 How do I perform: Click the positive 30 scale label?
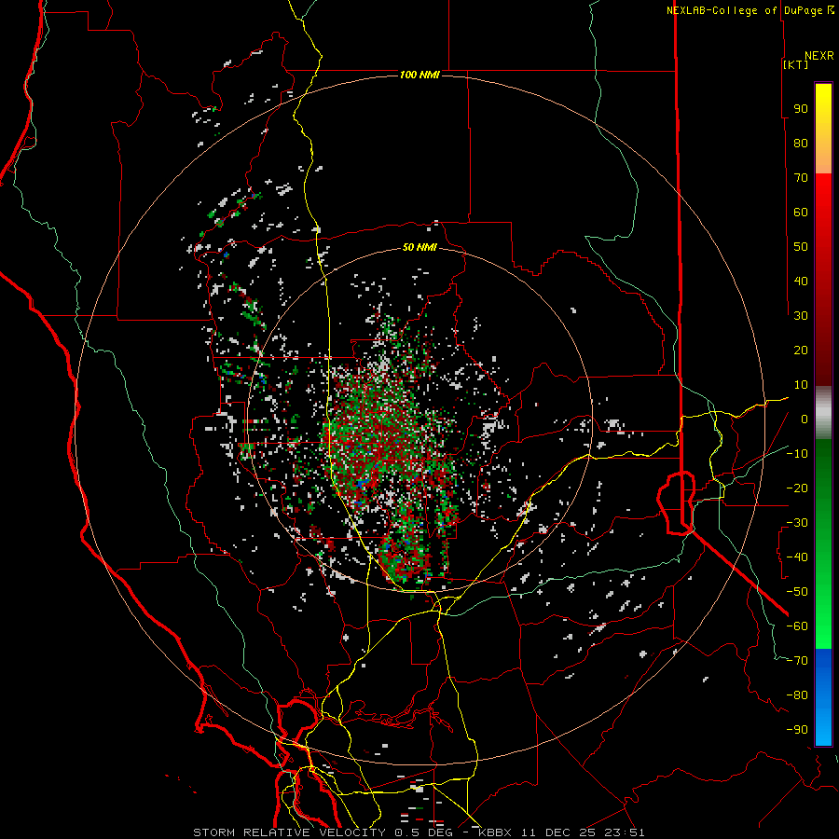coord(801,316)
